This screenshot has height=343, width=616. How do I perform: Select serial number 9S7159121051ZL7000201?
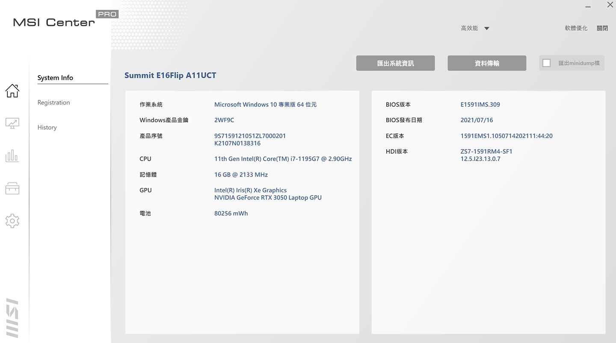[x=250, y=136]
